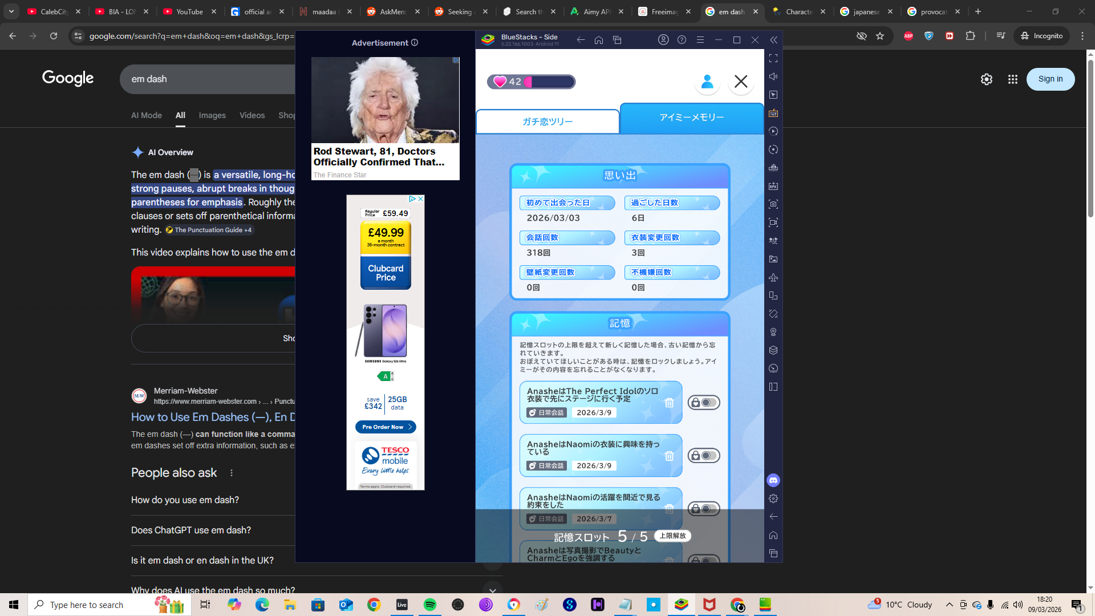Image resolution: width=1095 pixels, height=616 pixels.
Task: Toggle lock on Naomi costume interest memory
Action: (x=703, y=456)
